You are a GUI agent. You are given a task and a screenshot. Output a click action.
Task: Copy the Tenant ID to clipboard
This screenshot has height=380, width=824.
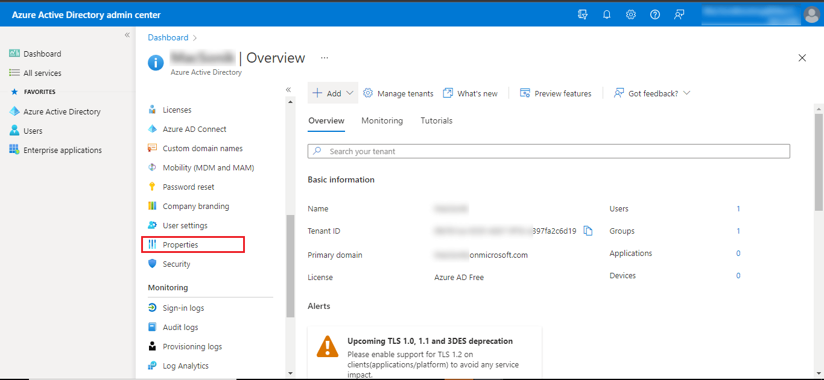pyautogui.click(x=588, y=231)
